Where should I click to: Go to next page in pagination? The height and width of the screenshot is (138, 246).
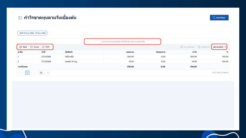tap(31, 73)
